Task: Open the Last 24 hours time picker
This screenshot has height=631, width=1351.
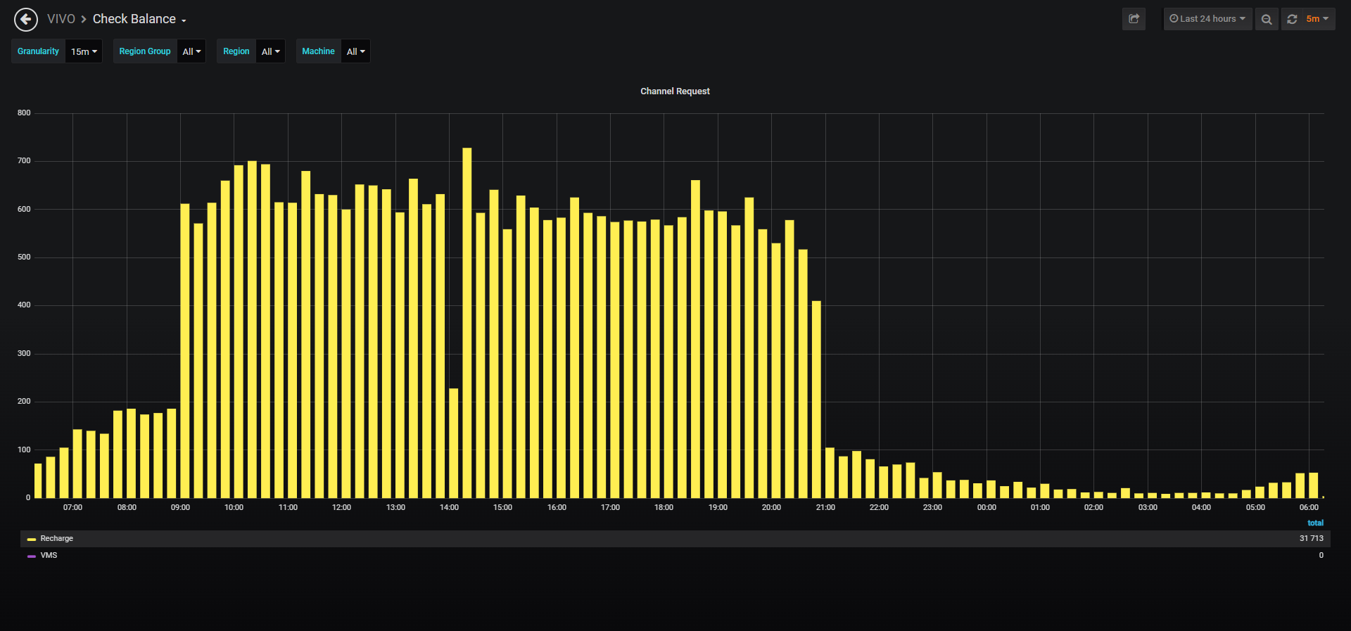Action: [x=1207, y=19]
